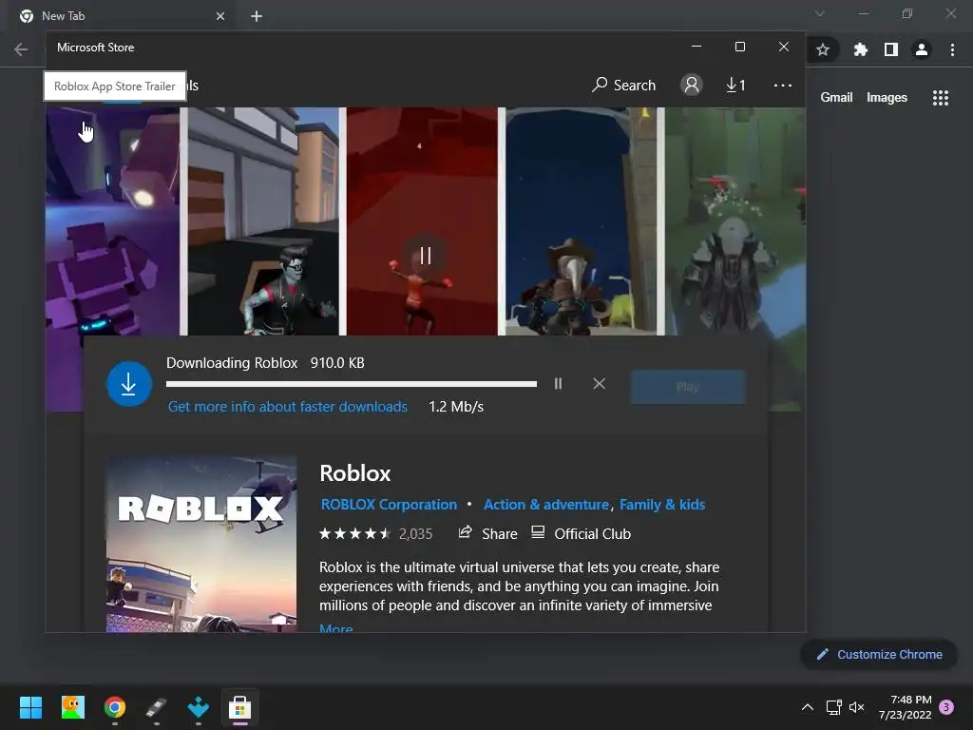Click the 1.2 Mb/s download speed text
Image resolution: width=973 pixels, height=730 pixels.
pyautogui.click(x=456, y=407)
